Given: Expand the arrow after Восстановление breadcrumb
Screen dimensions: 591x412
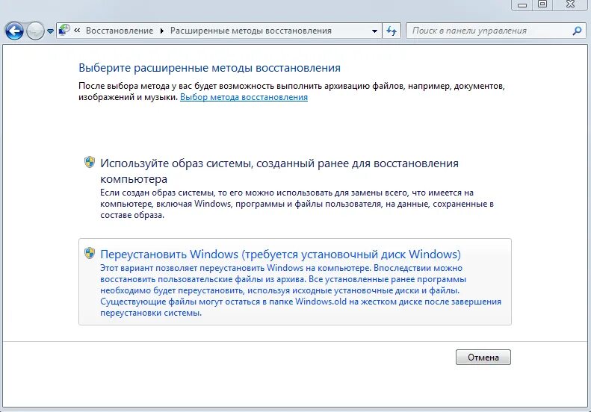Looking at the screenshot, I should click(161, 31).
